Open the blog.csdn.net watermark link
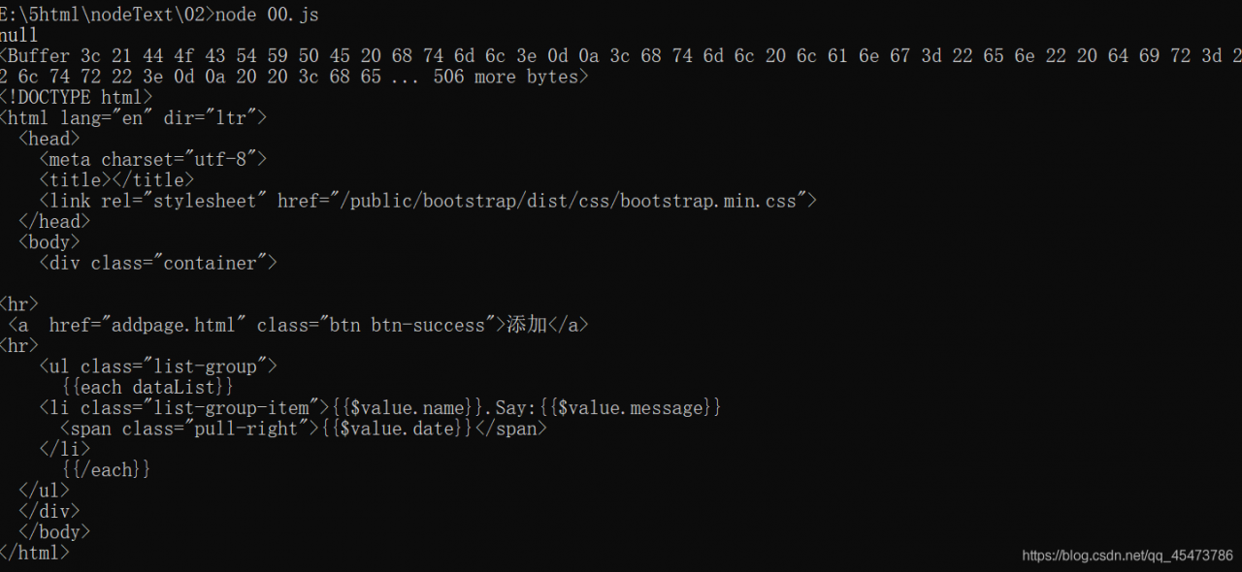Image resolution: width=1242 pixels, height=572 pixels. (x=1127, y=556)
